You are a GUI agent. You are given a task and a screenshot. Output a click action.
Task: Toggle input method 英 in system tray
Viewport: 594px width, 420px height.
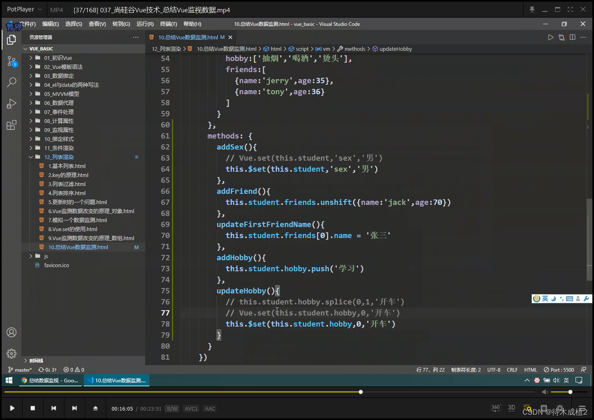coord(566,380)
